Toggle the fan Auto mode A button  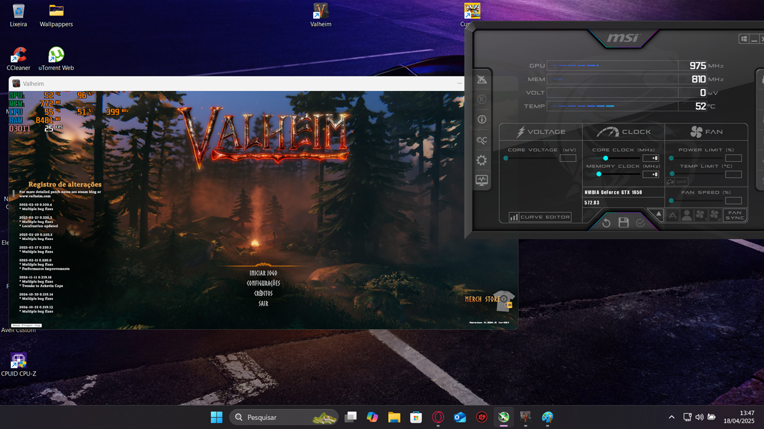coord(672,216)
